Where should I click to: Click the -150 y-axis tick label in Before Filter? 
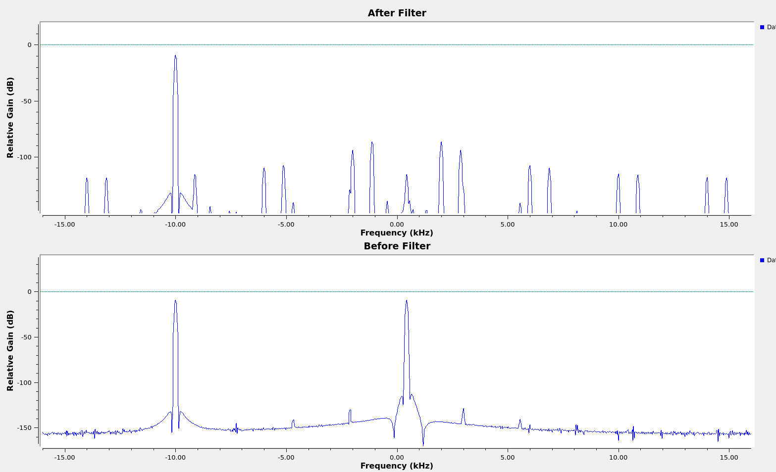point(25,428)
